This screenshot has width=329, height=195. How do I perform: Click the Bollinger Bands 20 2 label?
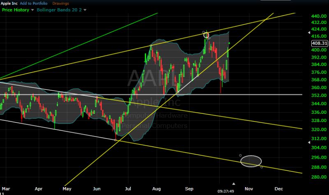[x=59, y=10]
